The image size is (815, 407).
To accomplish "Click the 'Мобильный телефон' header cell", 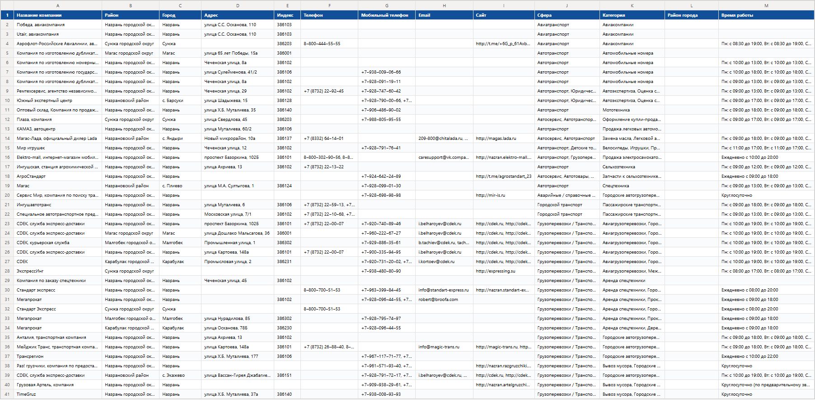I will [x=387, y=15].
